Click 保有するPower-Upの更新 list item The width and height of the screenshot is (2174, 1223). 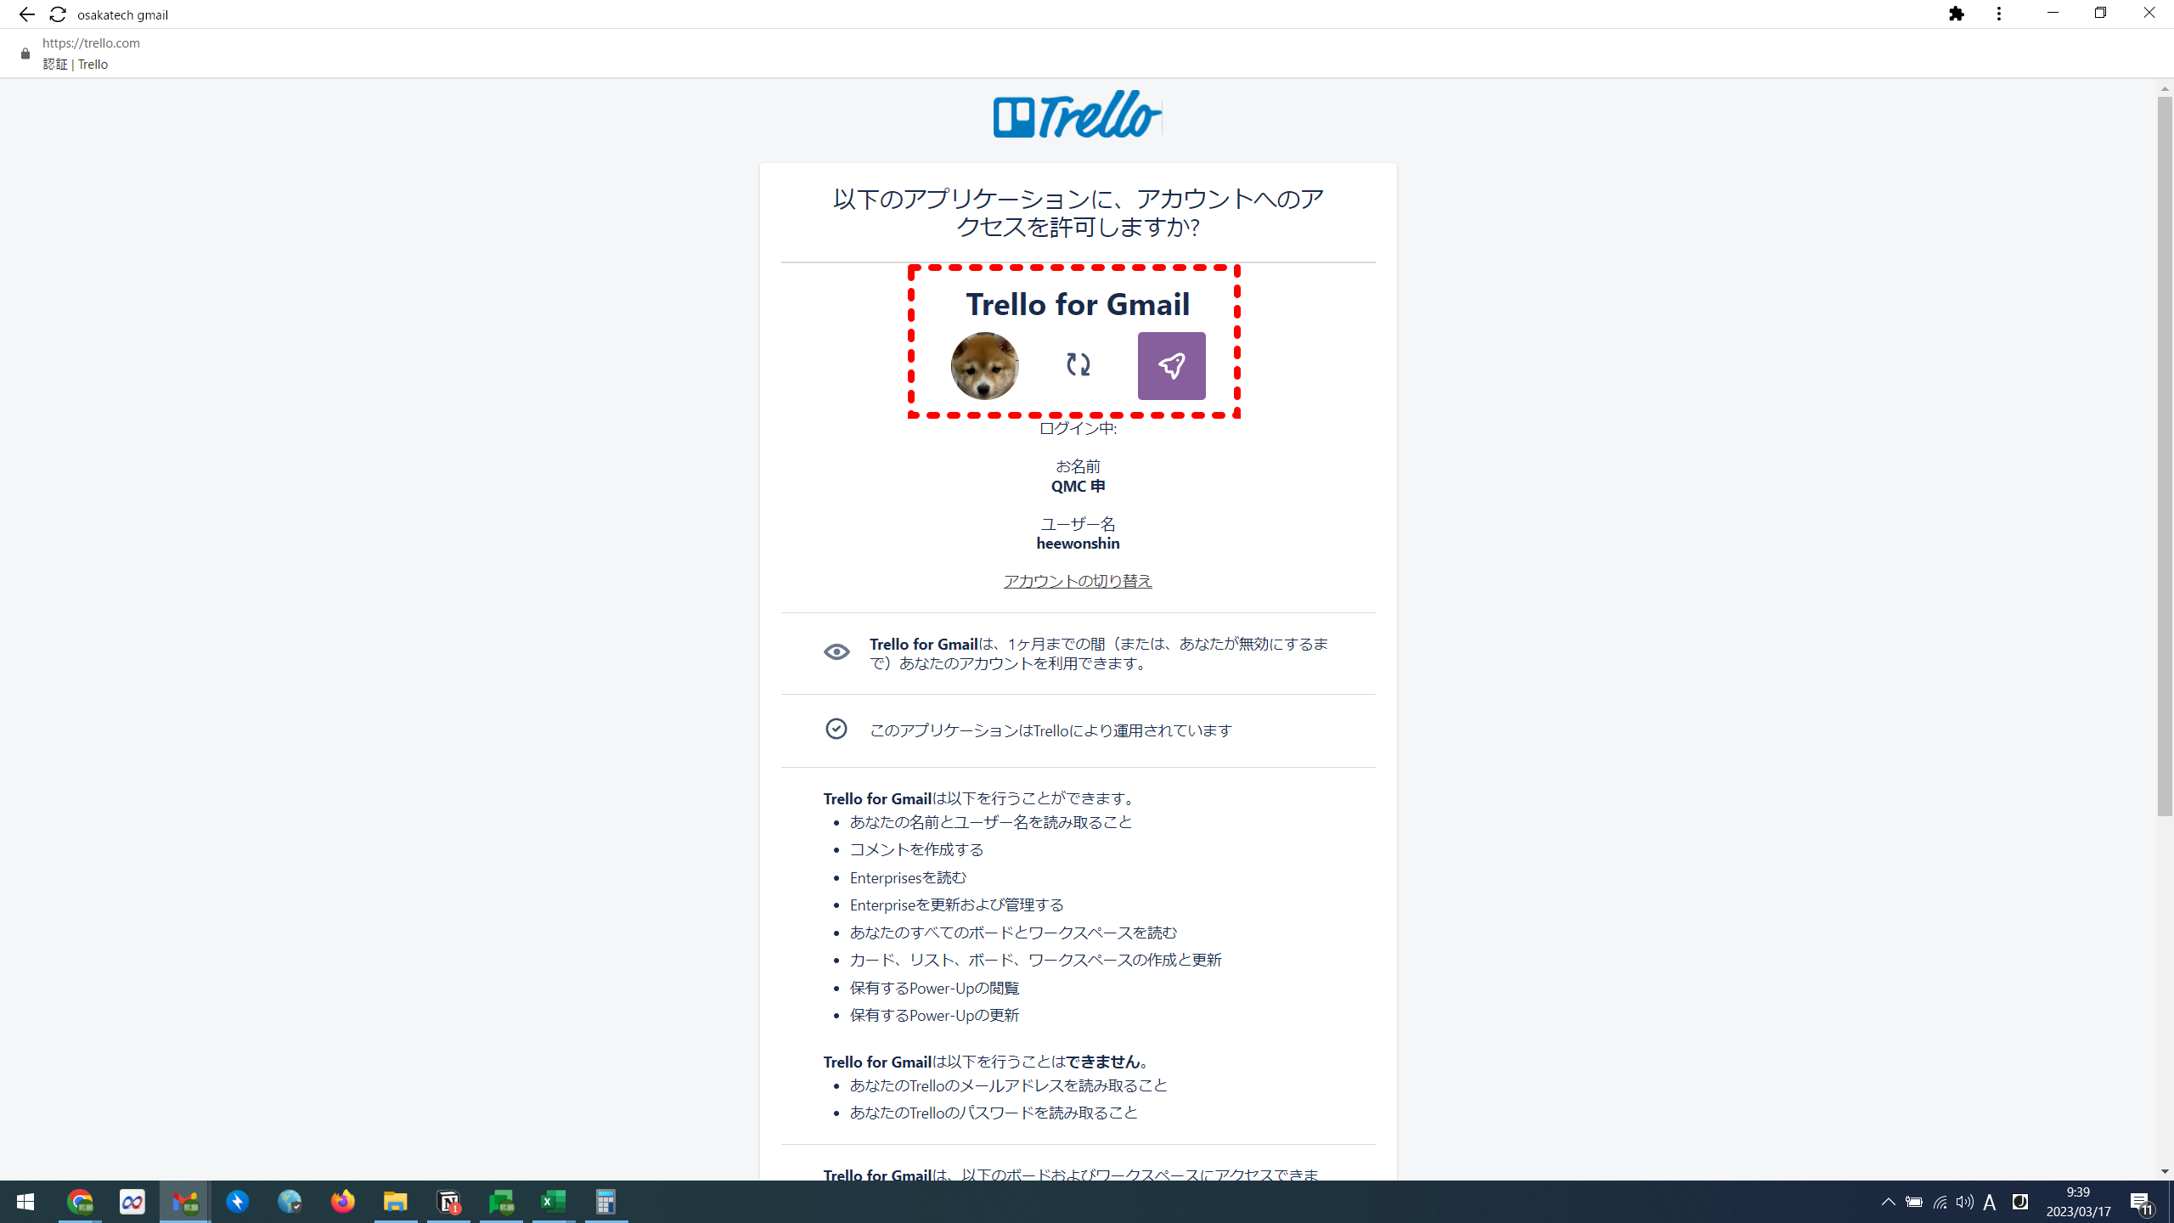pyautogui.click(x=934, y=1016)
